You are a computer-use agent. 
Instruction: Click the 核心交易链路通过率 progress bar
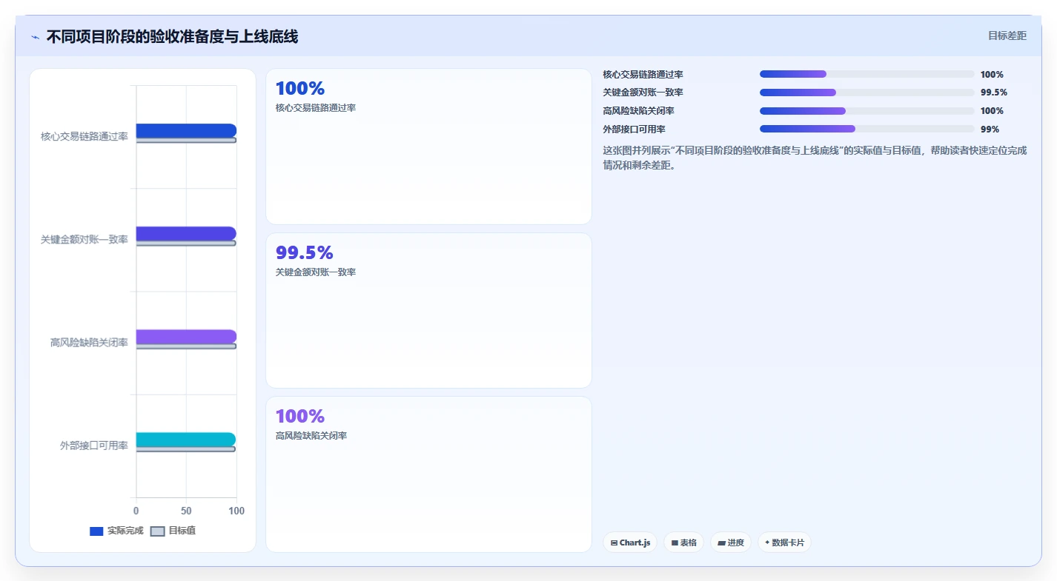coord(867,74)
